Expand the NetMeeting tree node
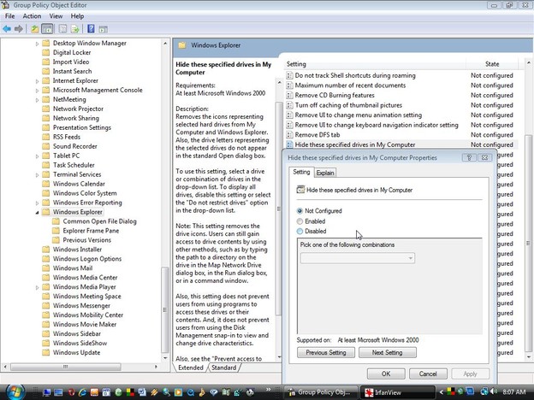The image size is (534, 400). pyautogui.click(x=37, y=100)
